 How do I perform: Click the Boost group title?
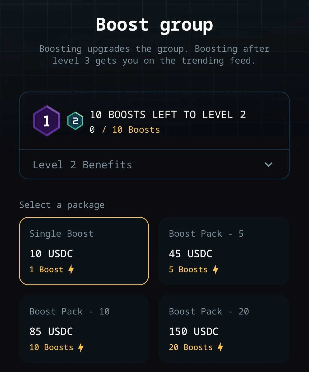(x=154, y=25)
